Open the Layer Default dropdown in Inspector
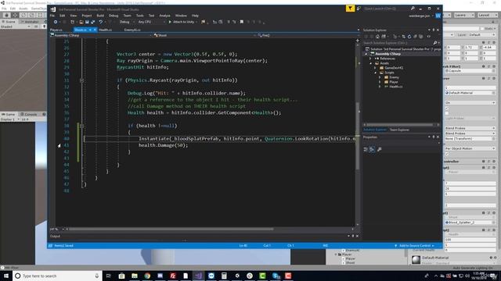This screenshot has height=281, width=501. (x=482, y=34)
